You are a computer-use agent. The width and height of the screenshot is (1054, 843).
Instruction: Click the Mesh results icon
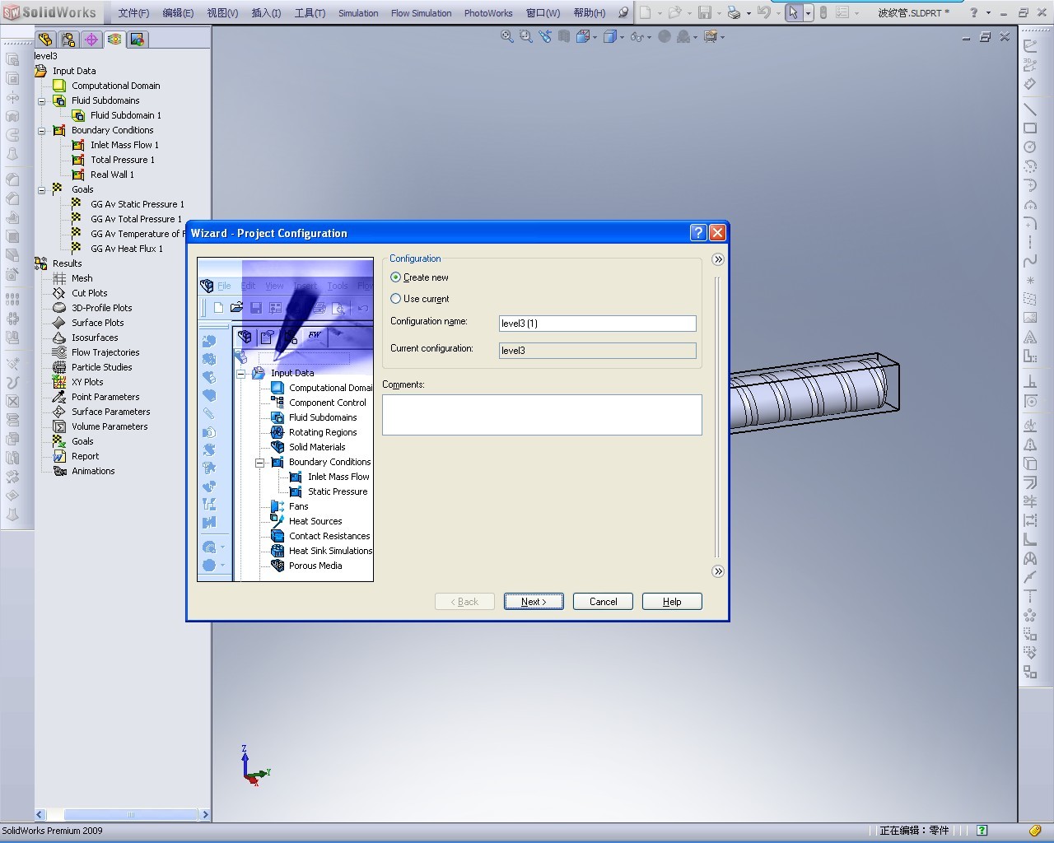pyautogui.click(x=59, y=278)
